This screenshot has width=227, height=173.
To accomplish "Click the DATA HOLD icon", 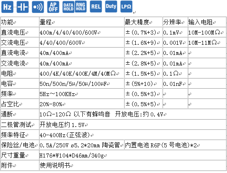I will point(68,7).
